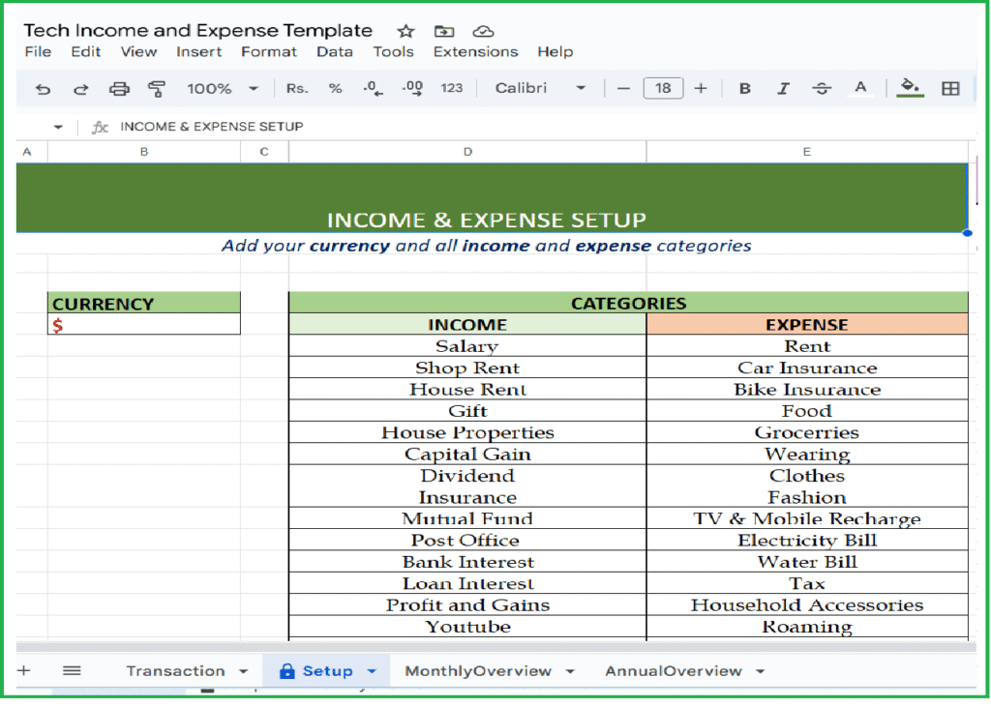
Task: Click the formula bar text
Action: pyautogui.click(x=212, y=127)
